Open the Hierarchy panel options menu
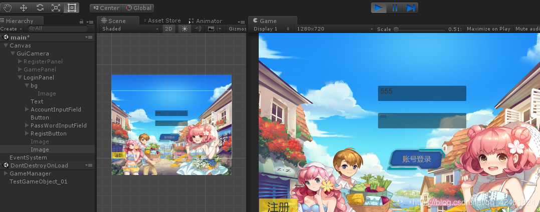The image size is (540, 212). [x=90, y=21]
